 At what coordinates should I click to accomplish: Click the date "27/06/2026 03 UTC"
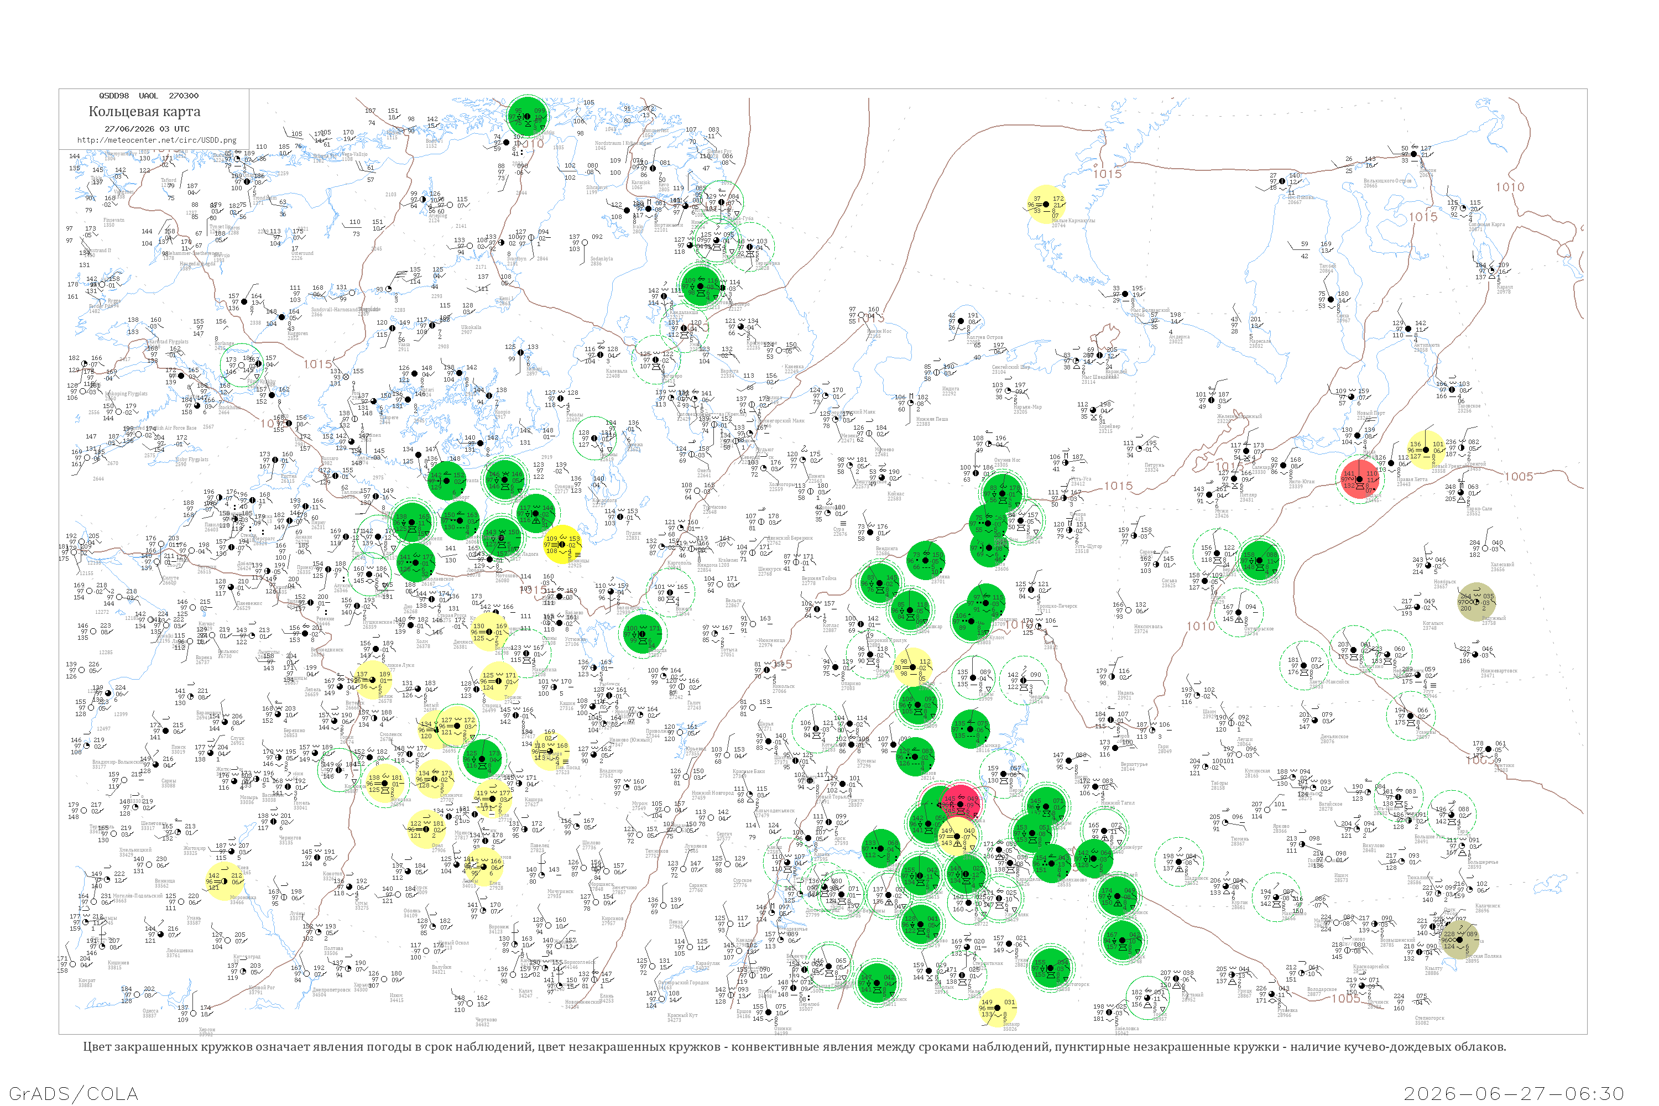click(147, 129)
